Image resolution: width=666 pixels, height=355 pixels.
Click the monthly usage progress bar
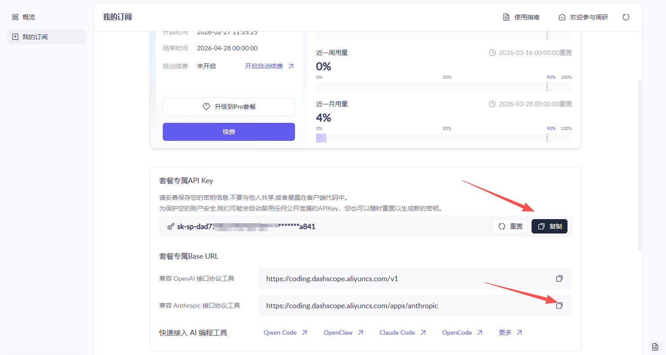(x=444, y=138)
